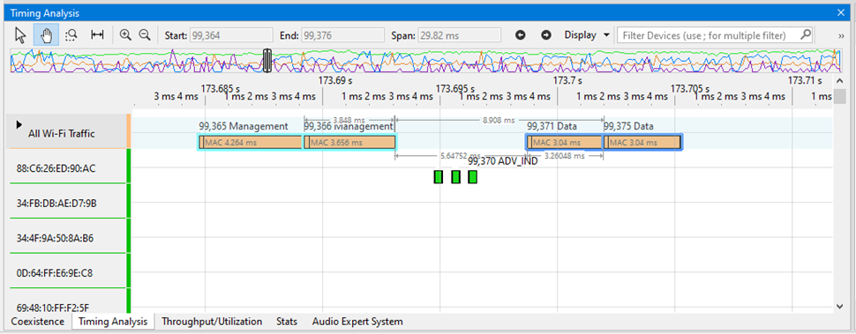Click the Start frame number field
This screenshot has height=334, width=856.
pos(231,35)
